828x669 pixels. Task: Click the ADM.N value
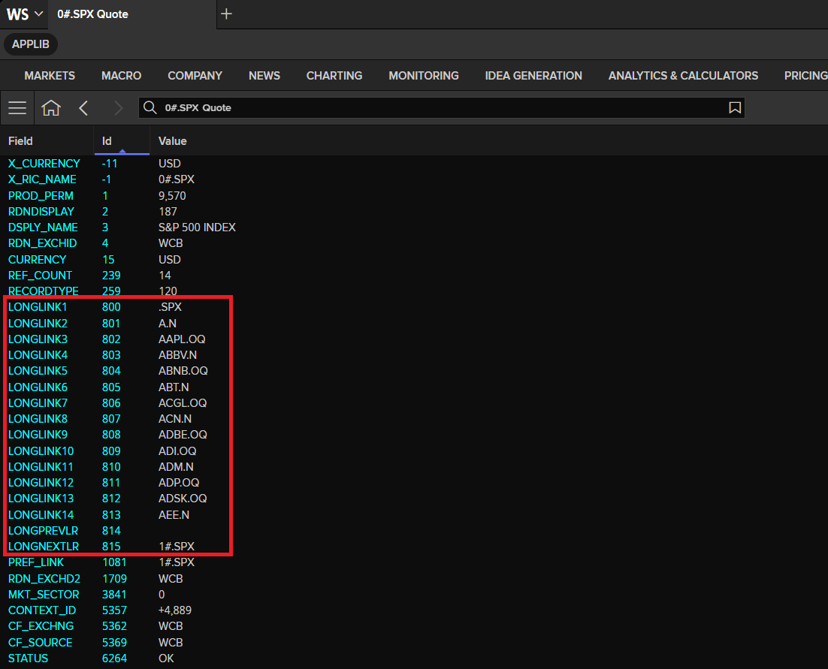coord(176,467)
